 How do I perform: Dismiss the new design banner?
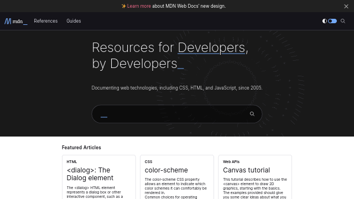(x=346, y=6)
